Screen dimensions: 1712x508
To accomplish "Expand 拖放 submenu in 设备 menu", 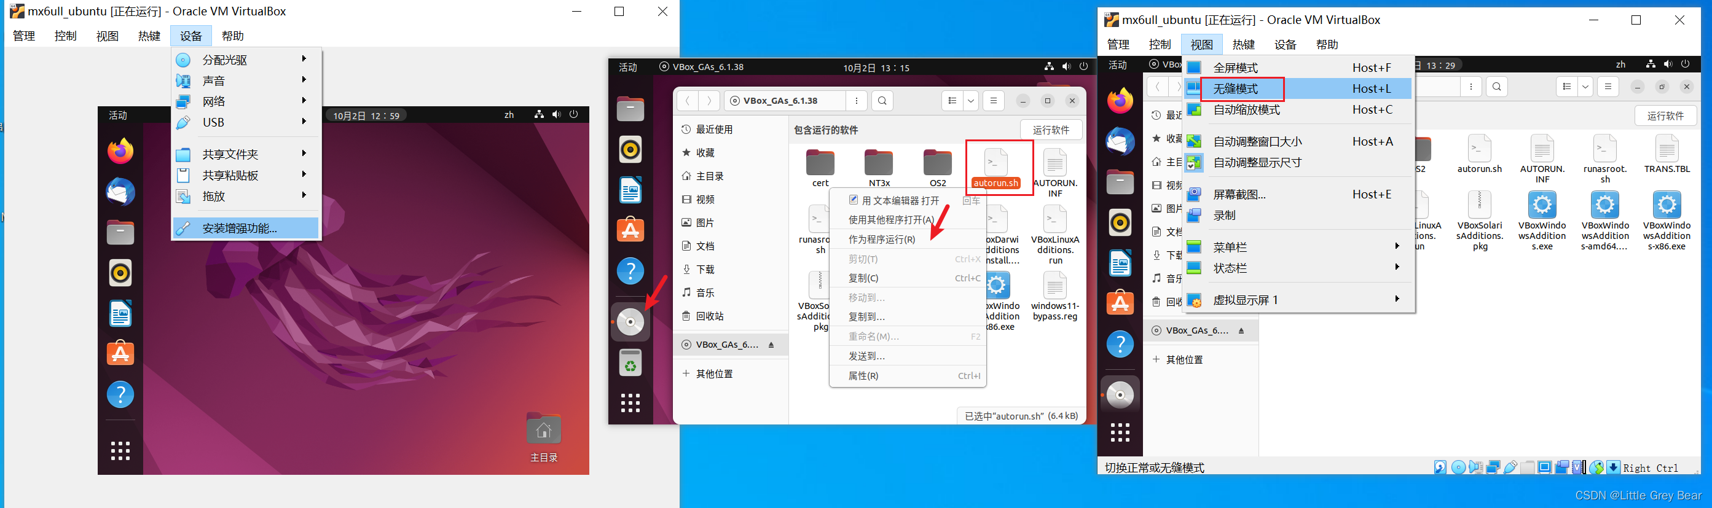I will click(x=246, y=197).
